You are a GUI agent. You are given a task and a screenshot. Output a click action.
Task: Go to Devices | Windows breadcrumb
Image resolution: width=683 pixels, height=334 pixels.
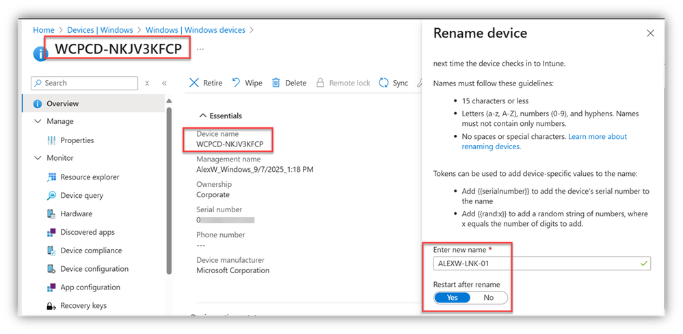[x=100, y=30]
